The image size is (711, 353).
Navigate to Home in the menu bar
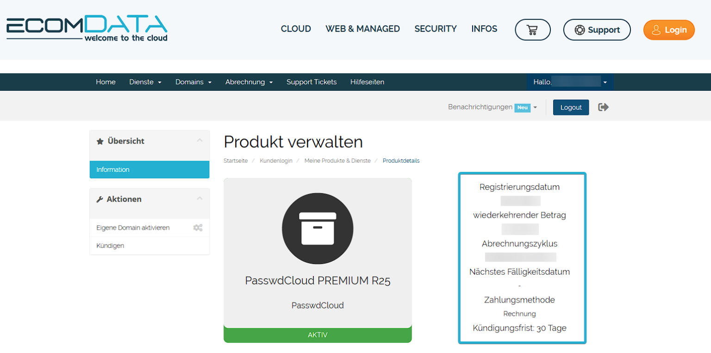[106, 82]
